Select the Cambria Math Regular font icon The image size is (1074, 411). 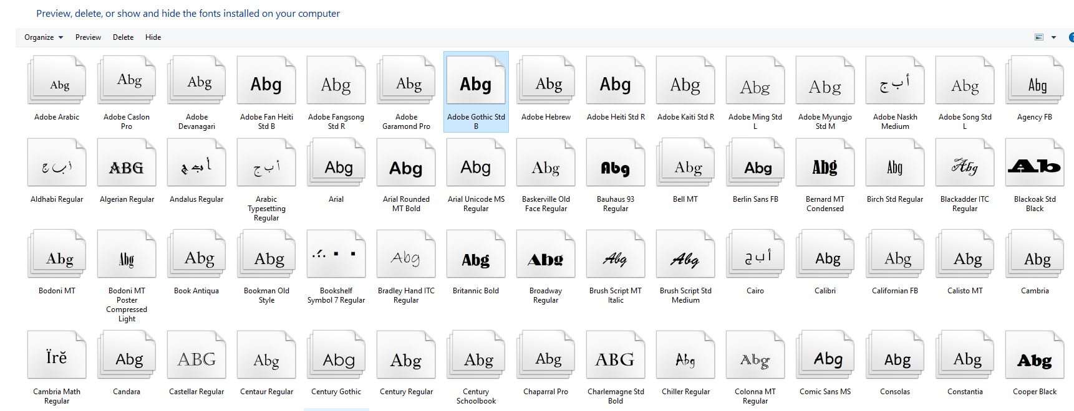click(57, 355)
